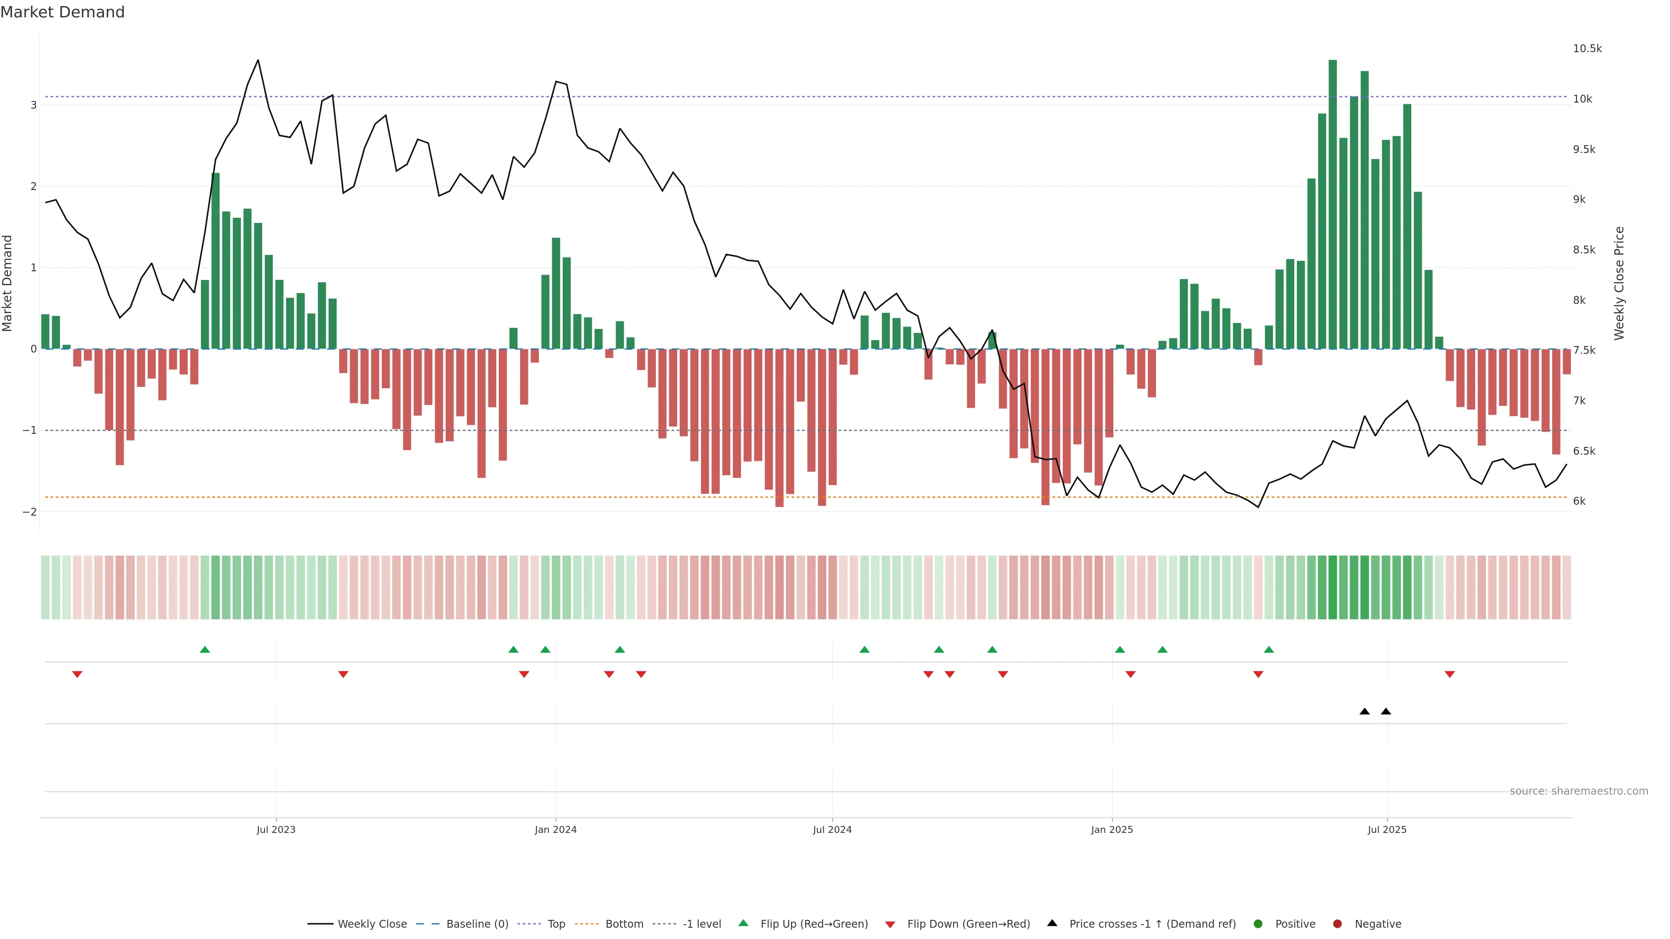Click the green Positive legend dot
Screen dimensions: 1670x939
1258,923
